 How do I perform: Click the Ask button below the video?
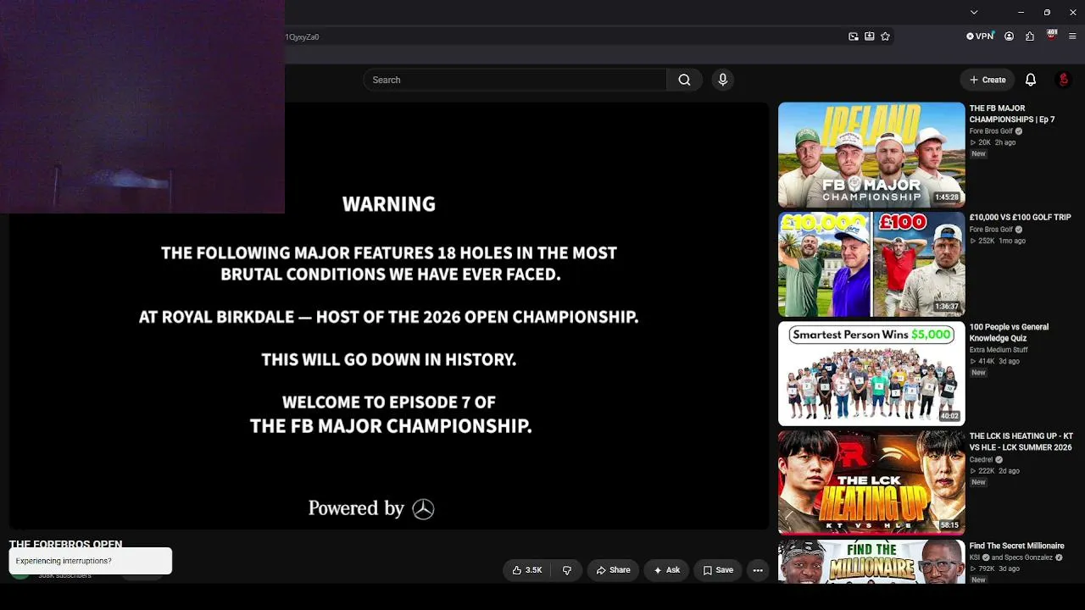[x=666, y=570]
